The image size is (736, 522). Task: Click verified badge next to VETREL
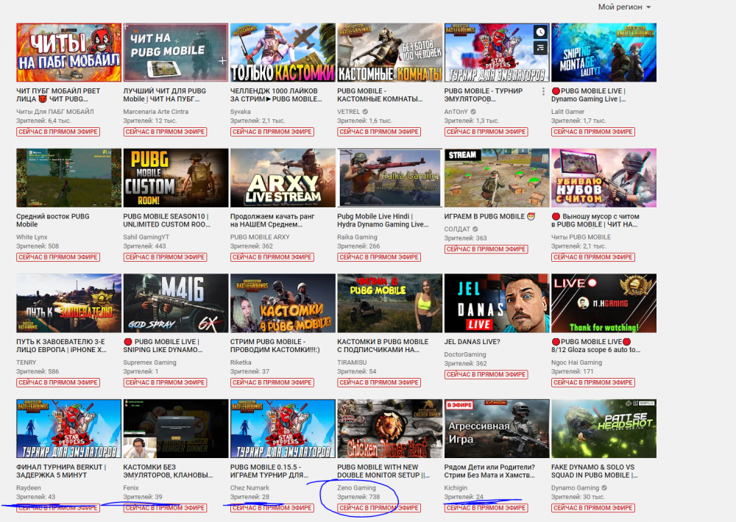(367, 112)
